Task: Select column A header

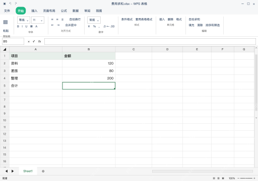Action: (x=36, y=49)
